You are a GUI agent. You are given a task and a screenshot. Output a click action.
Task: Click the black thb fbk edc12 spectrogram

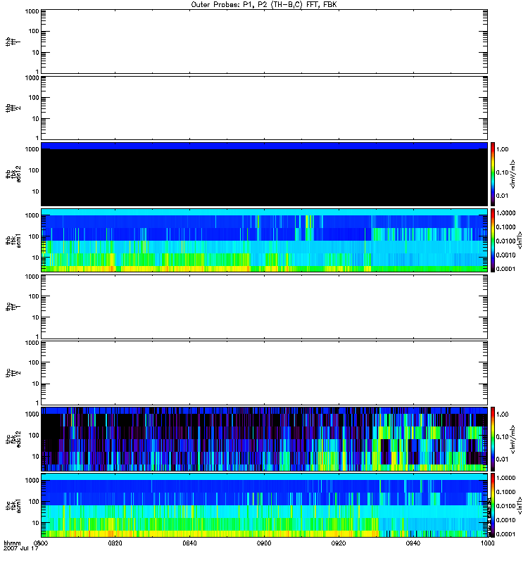coord(264,174)
